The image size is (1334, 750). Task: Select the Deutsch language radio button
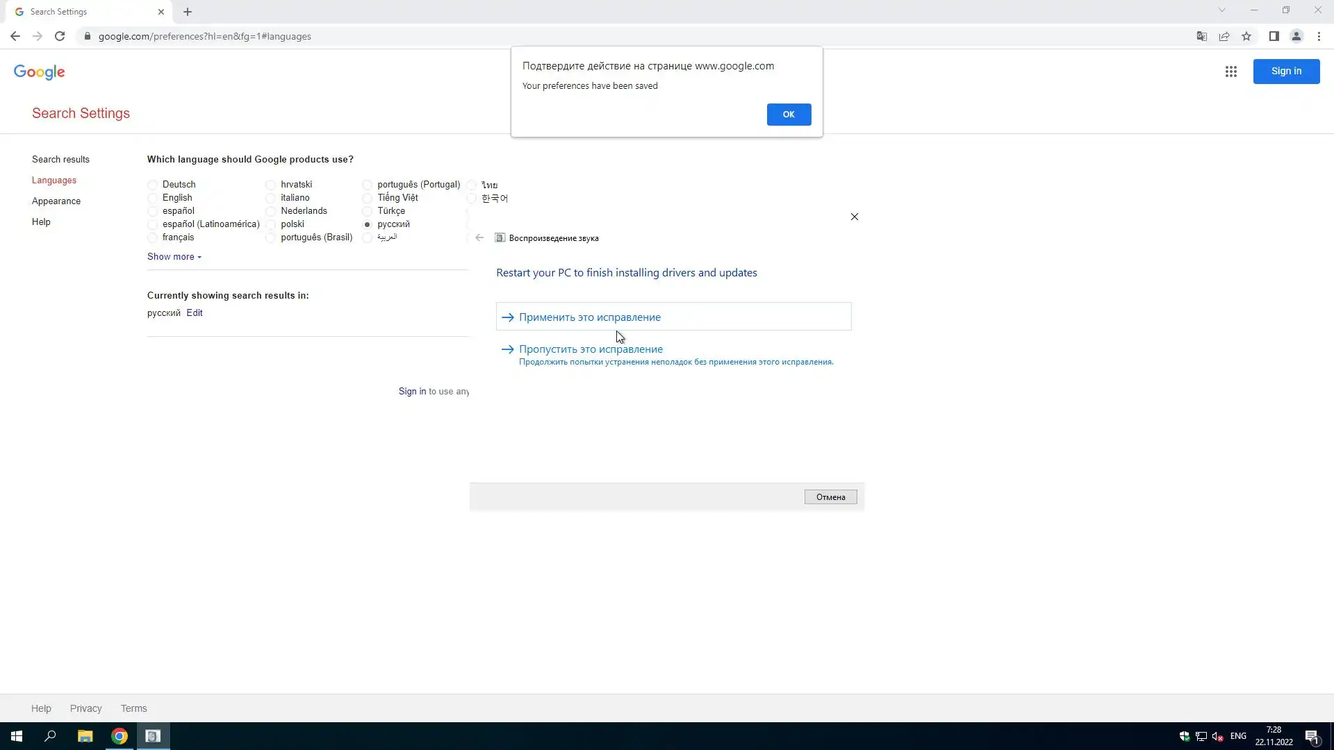pyautogui.click(x=152, y=185)
